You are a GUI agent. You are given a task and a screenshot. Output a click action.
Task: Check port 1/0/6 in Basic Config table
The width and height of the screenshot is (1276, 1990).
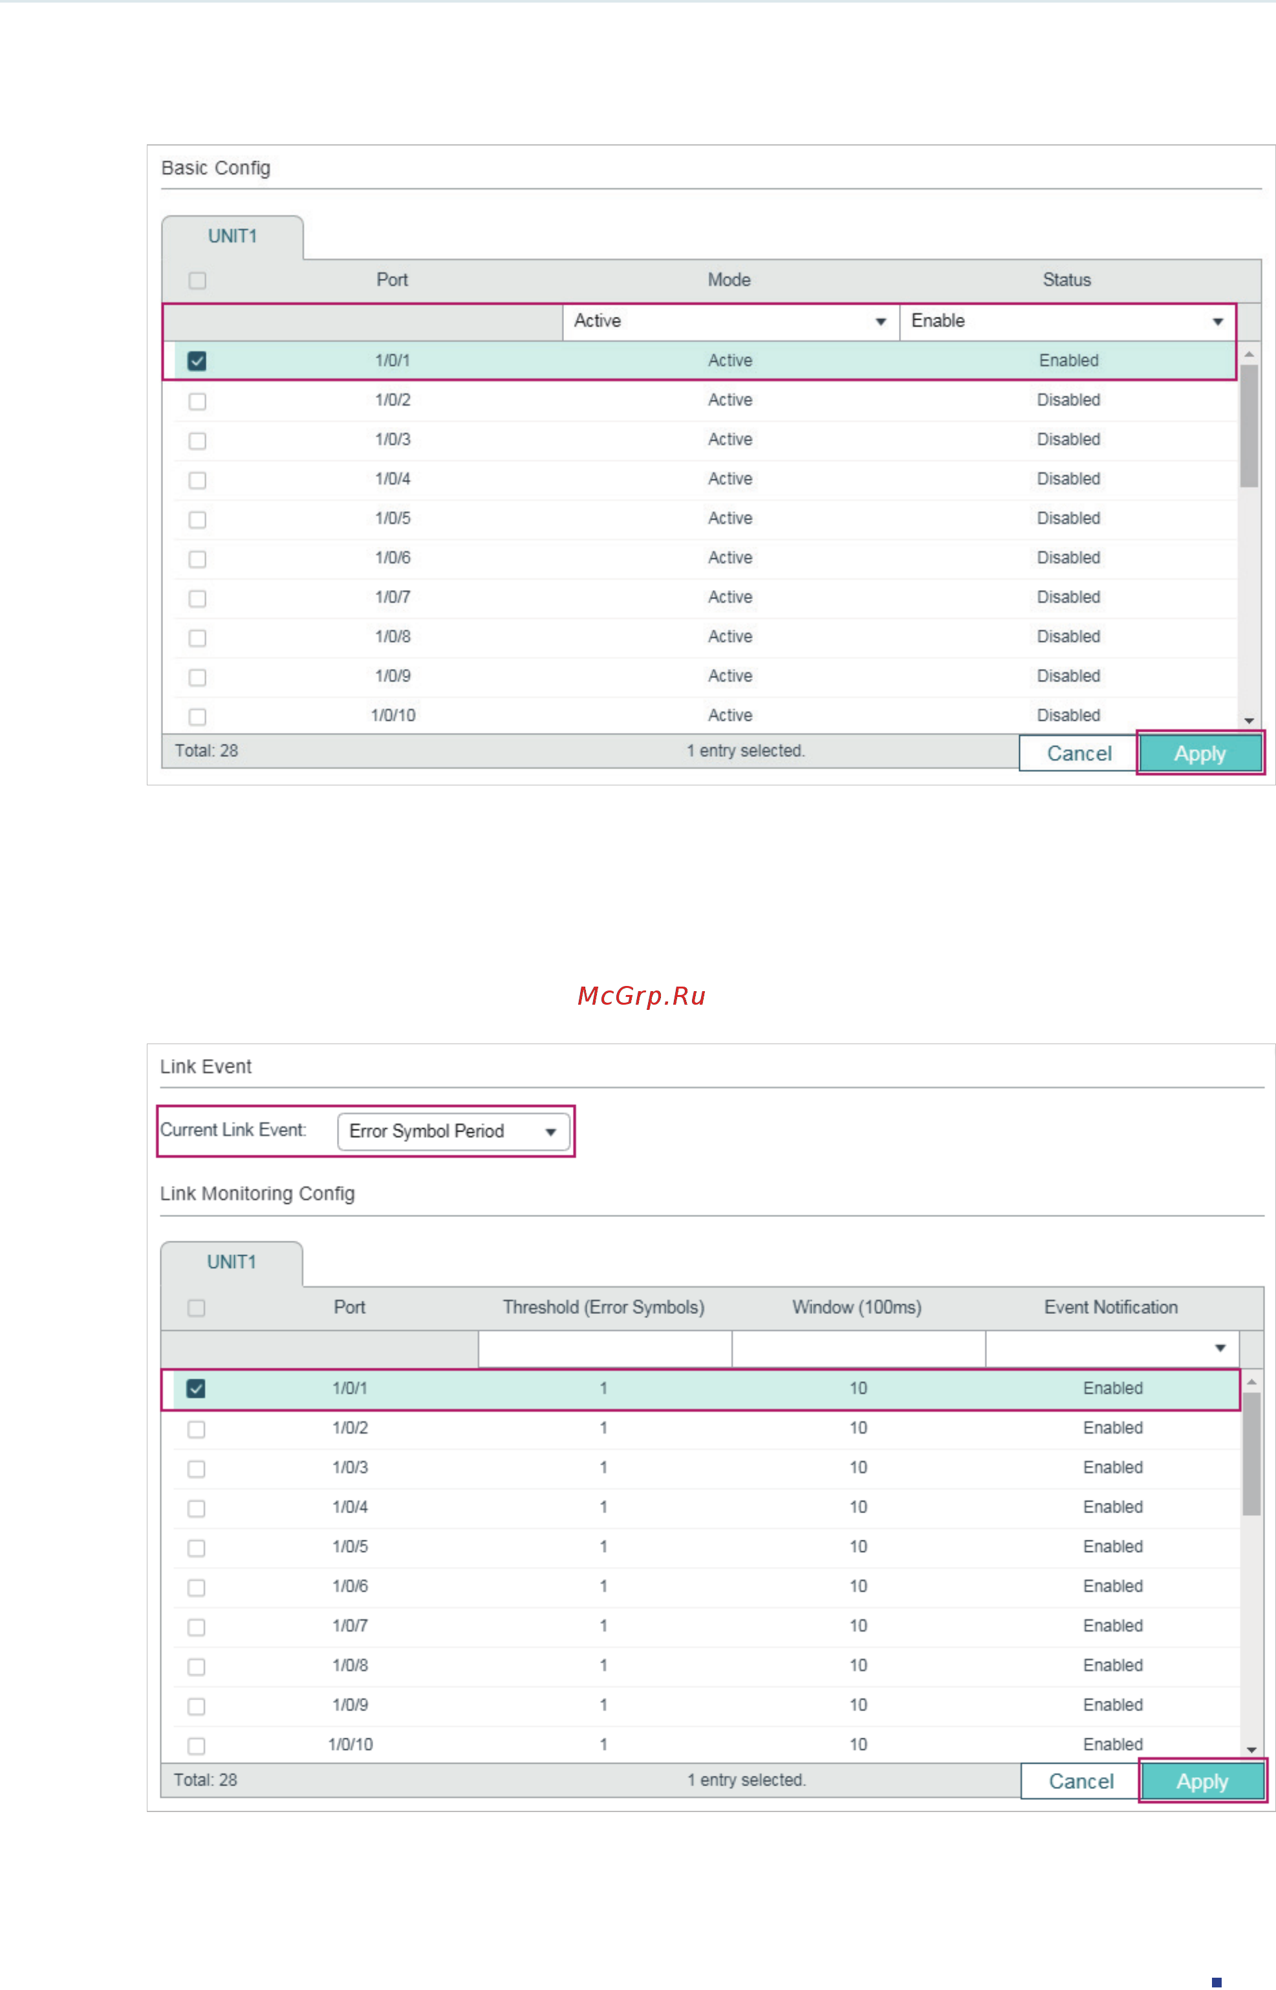197,558
